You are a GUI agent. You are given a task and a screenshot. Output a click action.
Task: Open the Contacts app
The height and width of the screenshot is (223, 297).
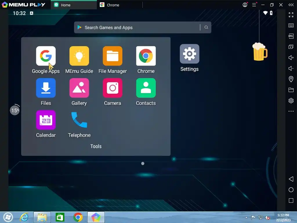pyautogui.click(x=146, y=88)
